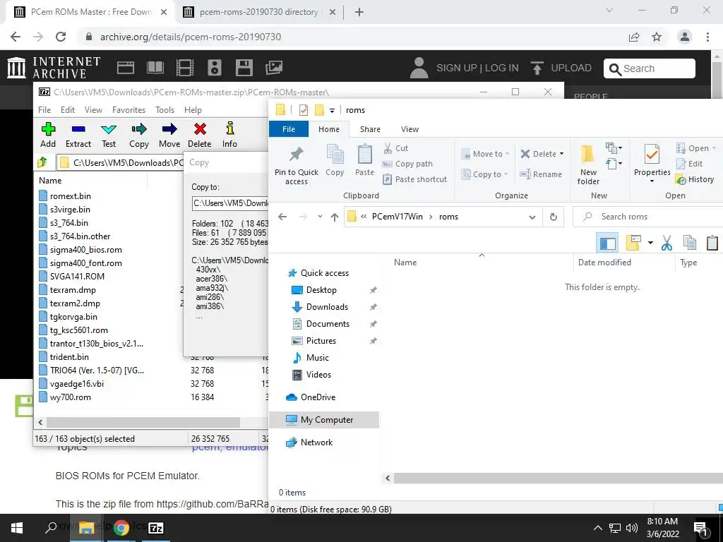Switch to the Share ribbon tab
Screen dimensions: 723x542
tap(370, 129)
